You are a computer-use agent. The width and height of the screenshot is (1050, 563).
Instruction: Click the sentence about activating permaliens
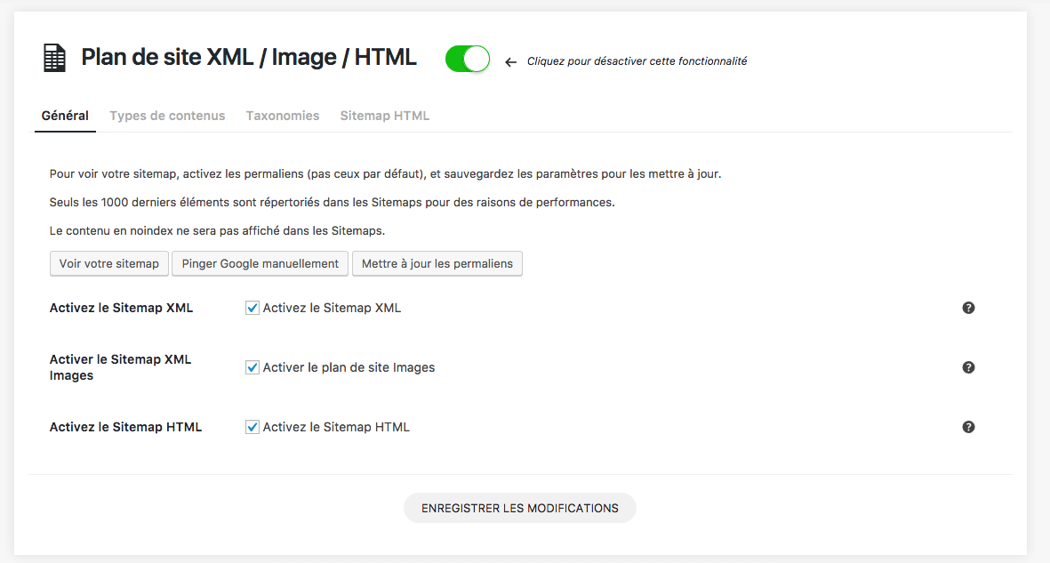(x=385, y=173)
